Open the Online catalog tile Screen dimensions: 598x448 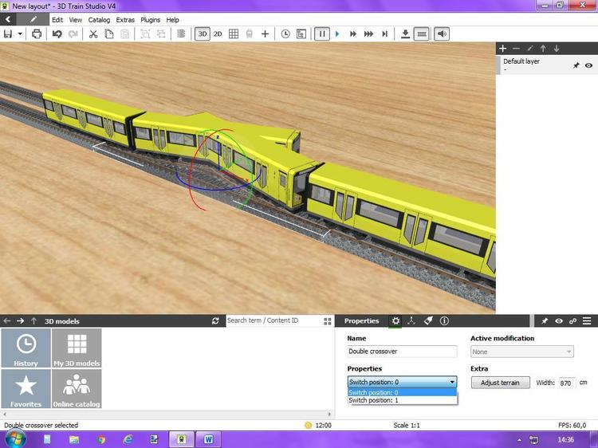tap(77, 390)
